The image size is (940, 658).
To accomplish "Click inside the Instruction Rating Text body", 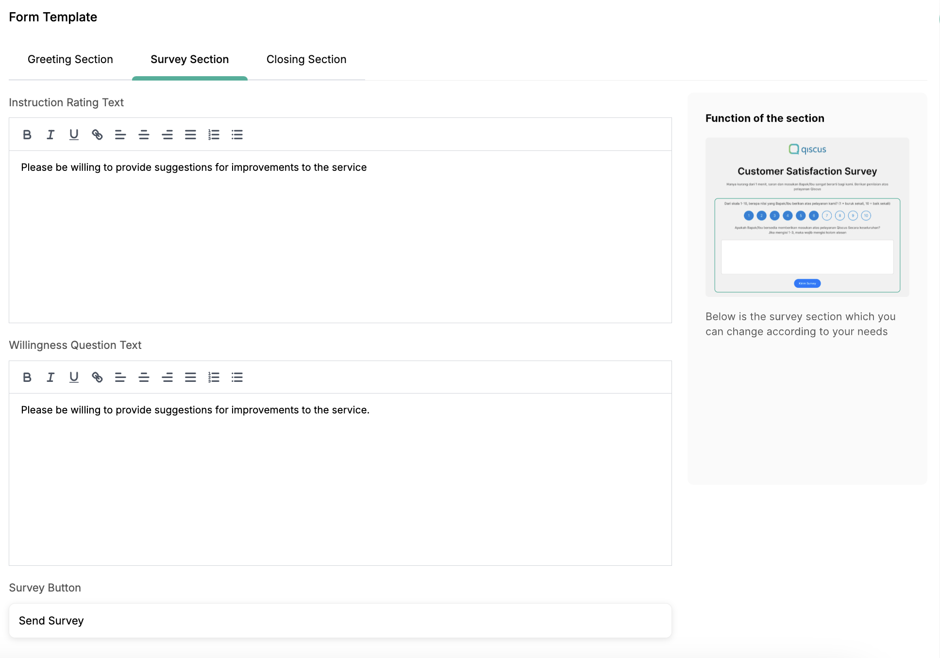I will (x=340, y=237).
